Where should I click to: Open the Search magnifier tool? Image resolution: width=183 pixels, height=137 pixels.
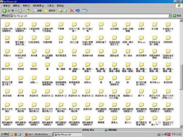[x=37, y=11]
